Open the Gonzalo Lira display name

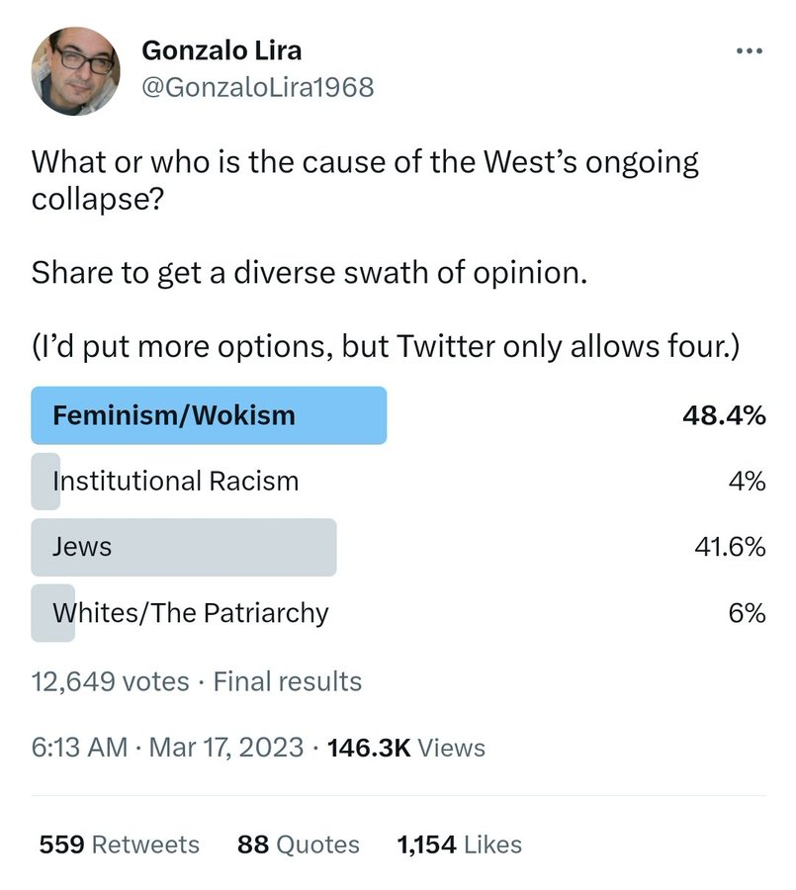(x=221, y=50)
